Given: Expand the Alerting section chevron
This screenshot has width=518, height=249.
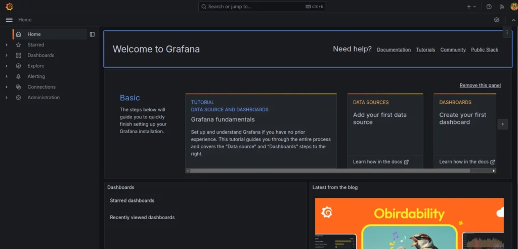Looking at the screenshot, I should pyautogui.click(x=7, y=76).
